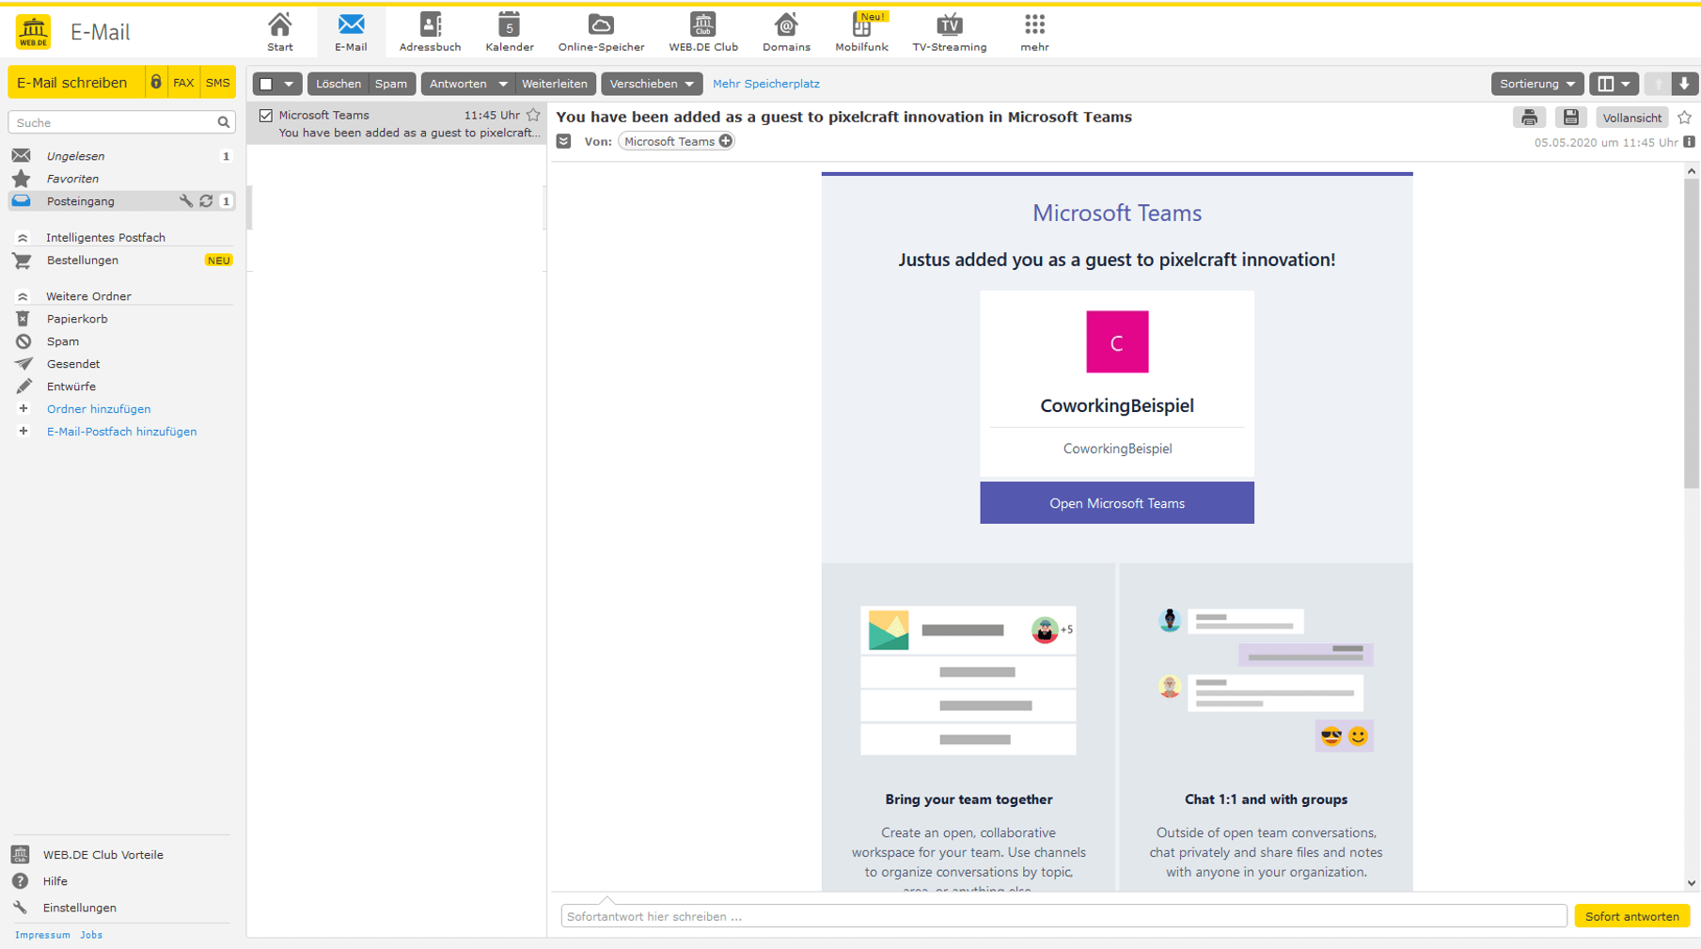
Task: Click the Antworten button
Action: [458, 84]
